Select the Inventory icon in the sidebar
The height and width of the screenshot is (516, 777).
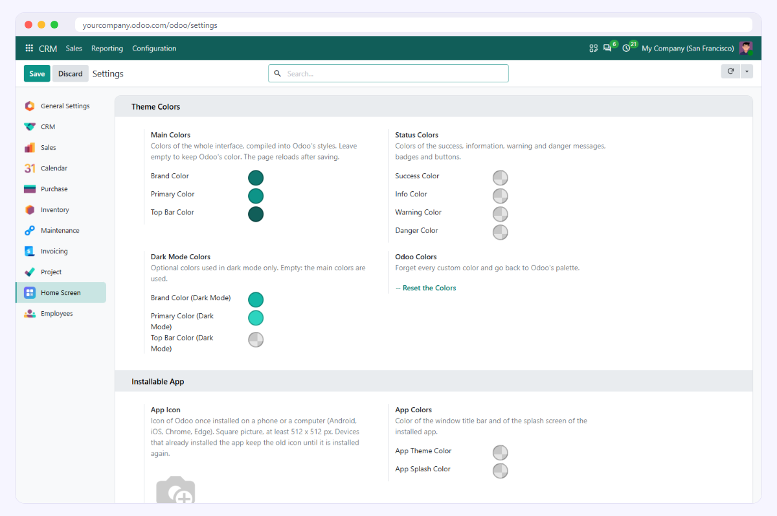tap(30, 210)
